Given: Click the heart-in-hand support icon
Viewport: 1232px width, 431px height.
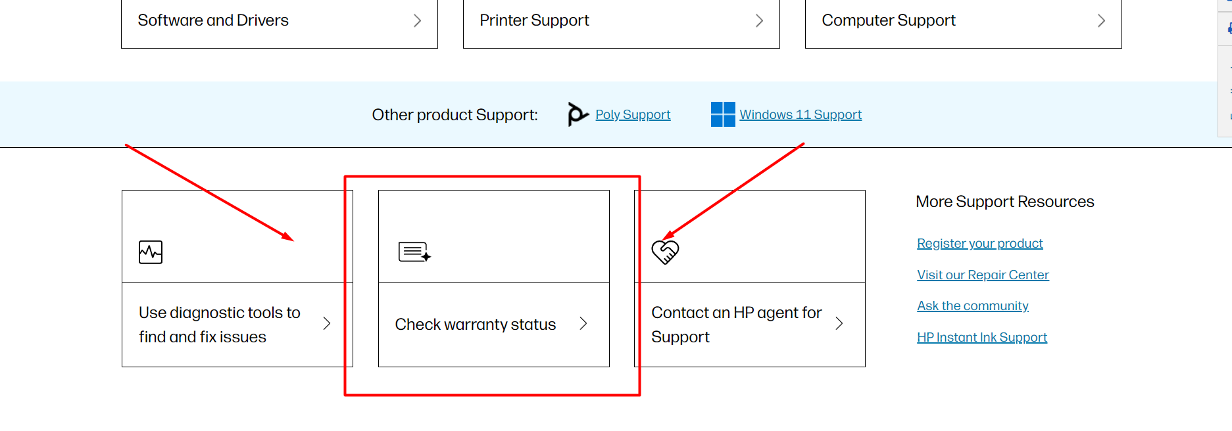Looking at the screenshot, I should click(x=666, y=252).
